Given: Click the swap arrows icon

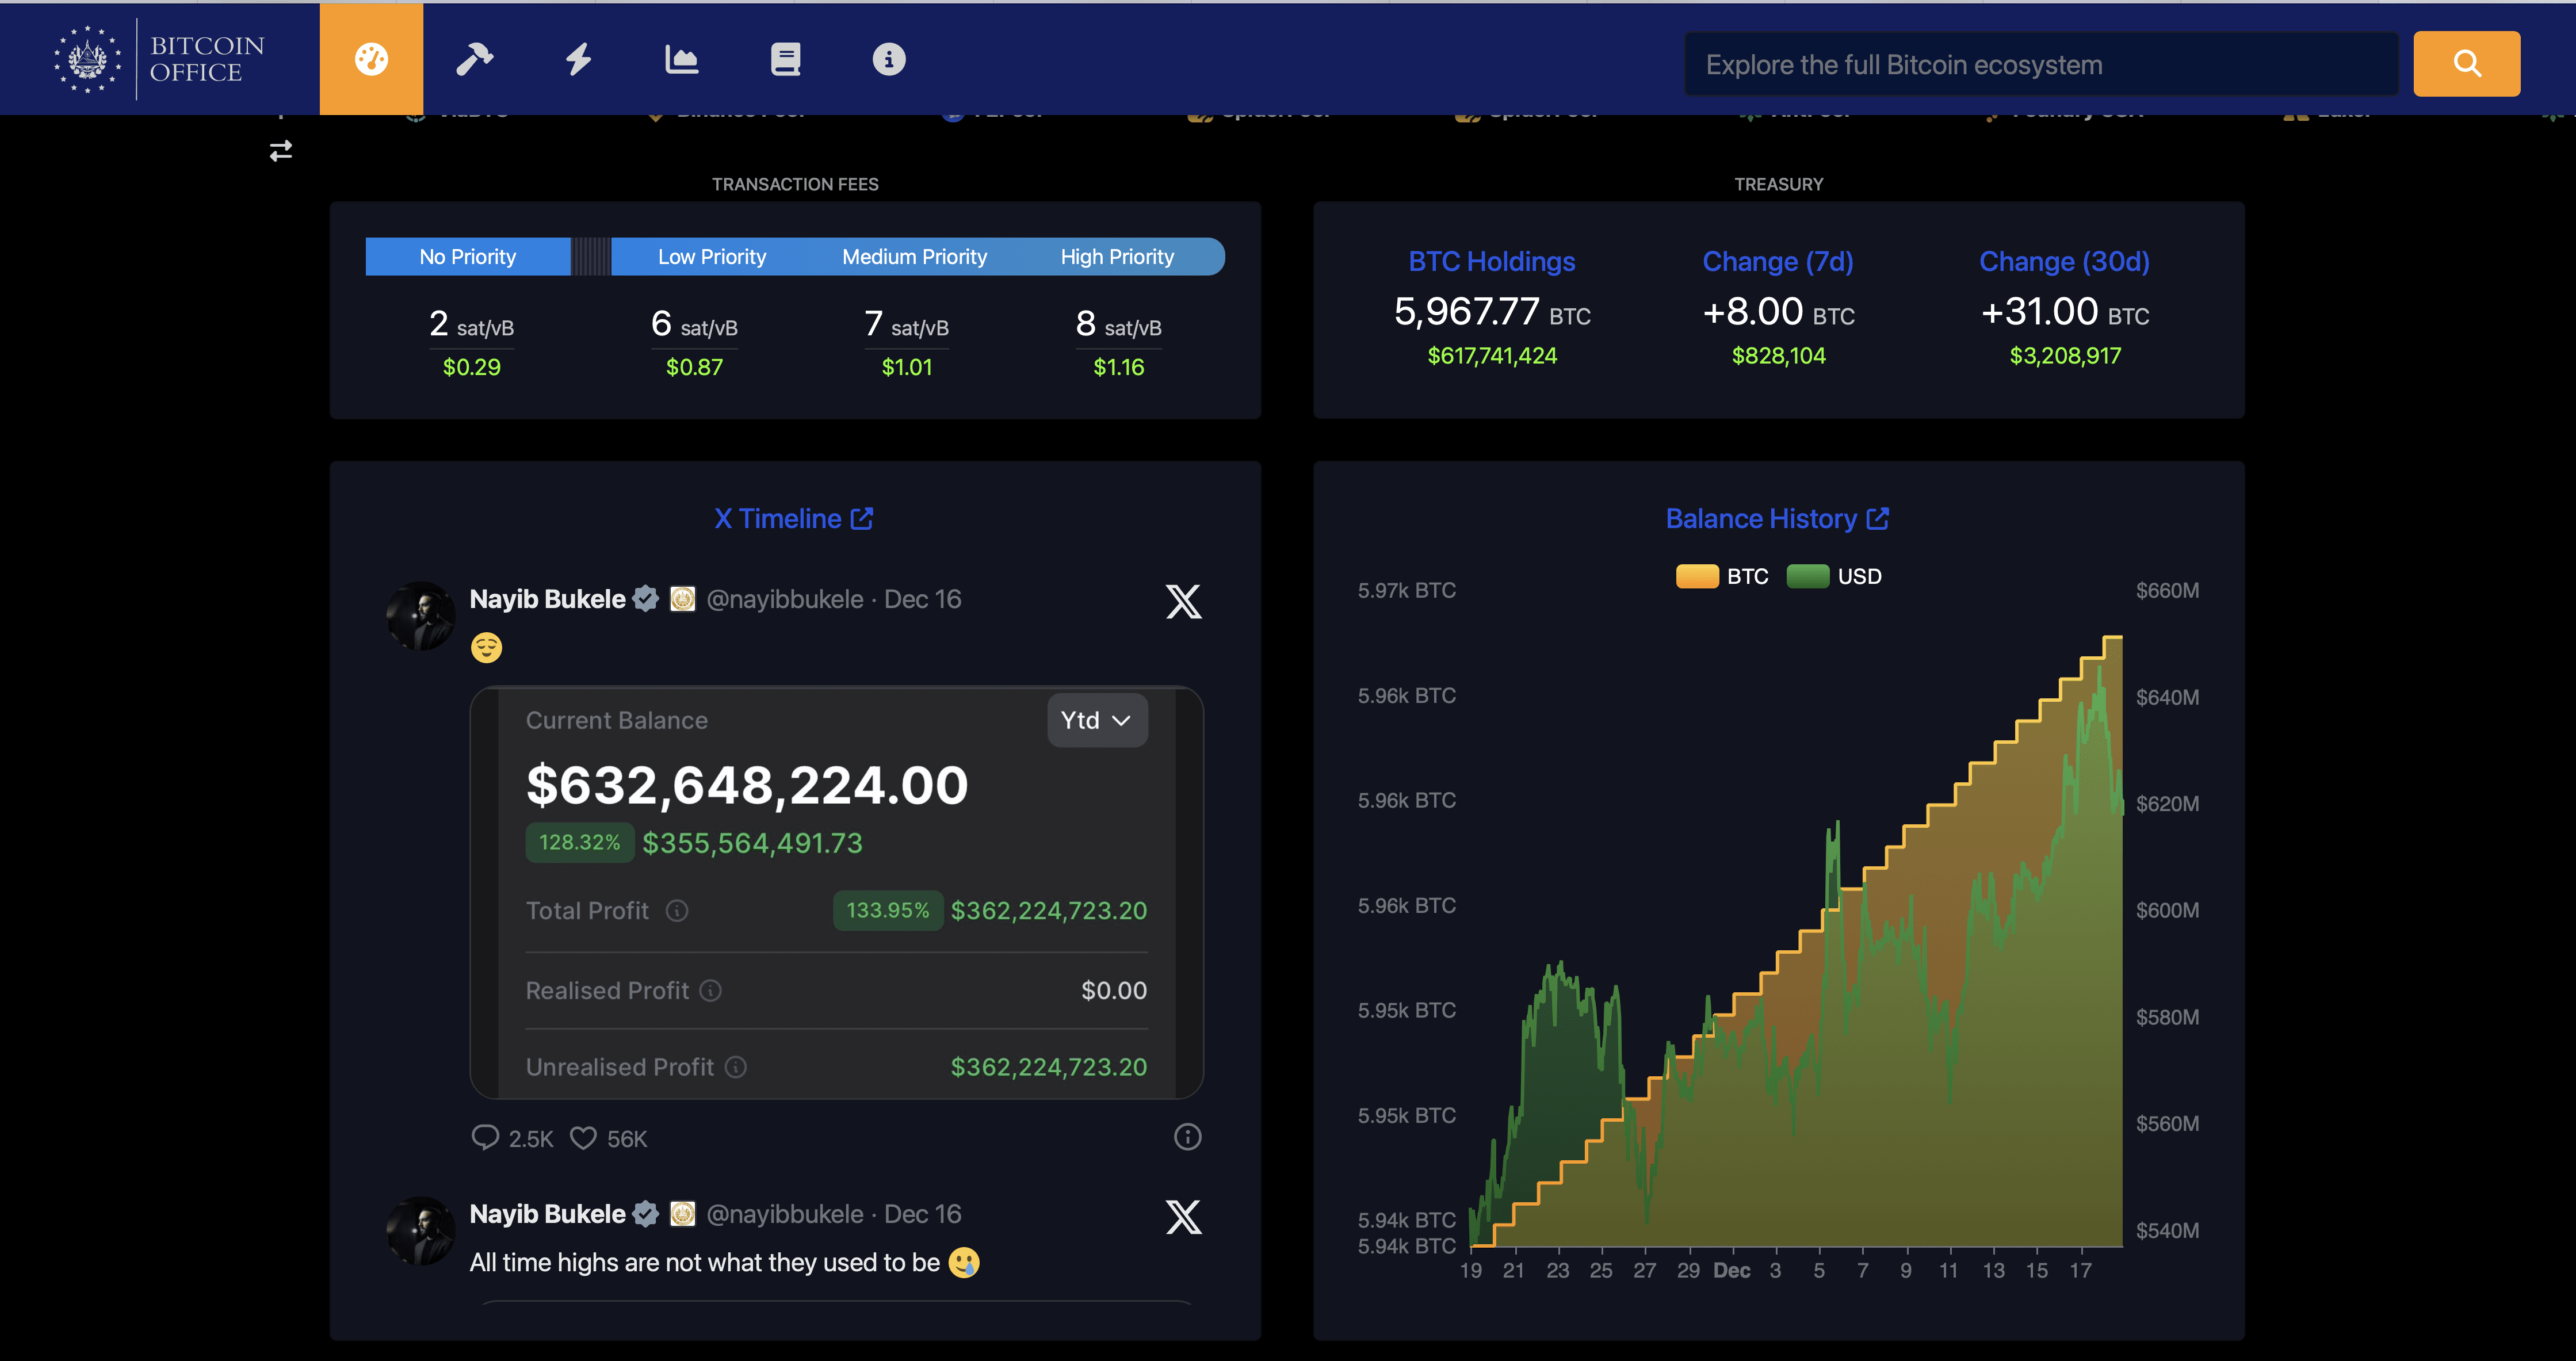Looking at the screenshot, I should pos(281,151).
